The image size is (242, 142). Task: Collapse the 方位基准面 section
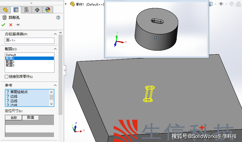coord(55,34)
